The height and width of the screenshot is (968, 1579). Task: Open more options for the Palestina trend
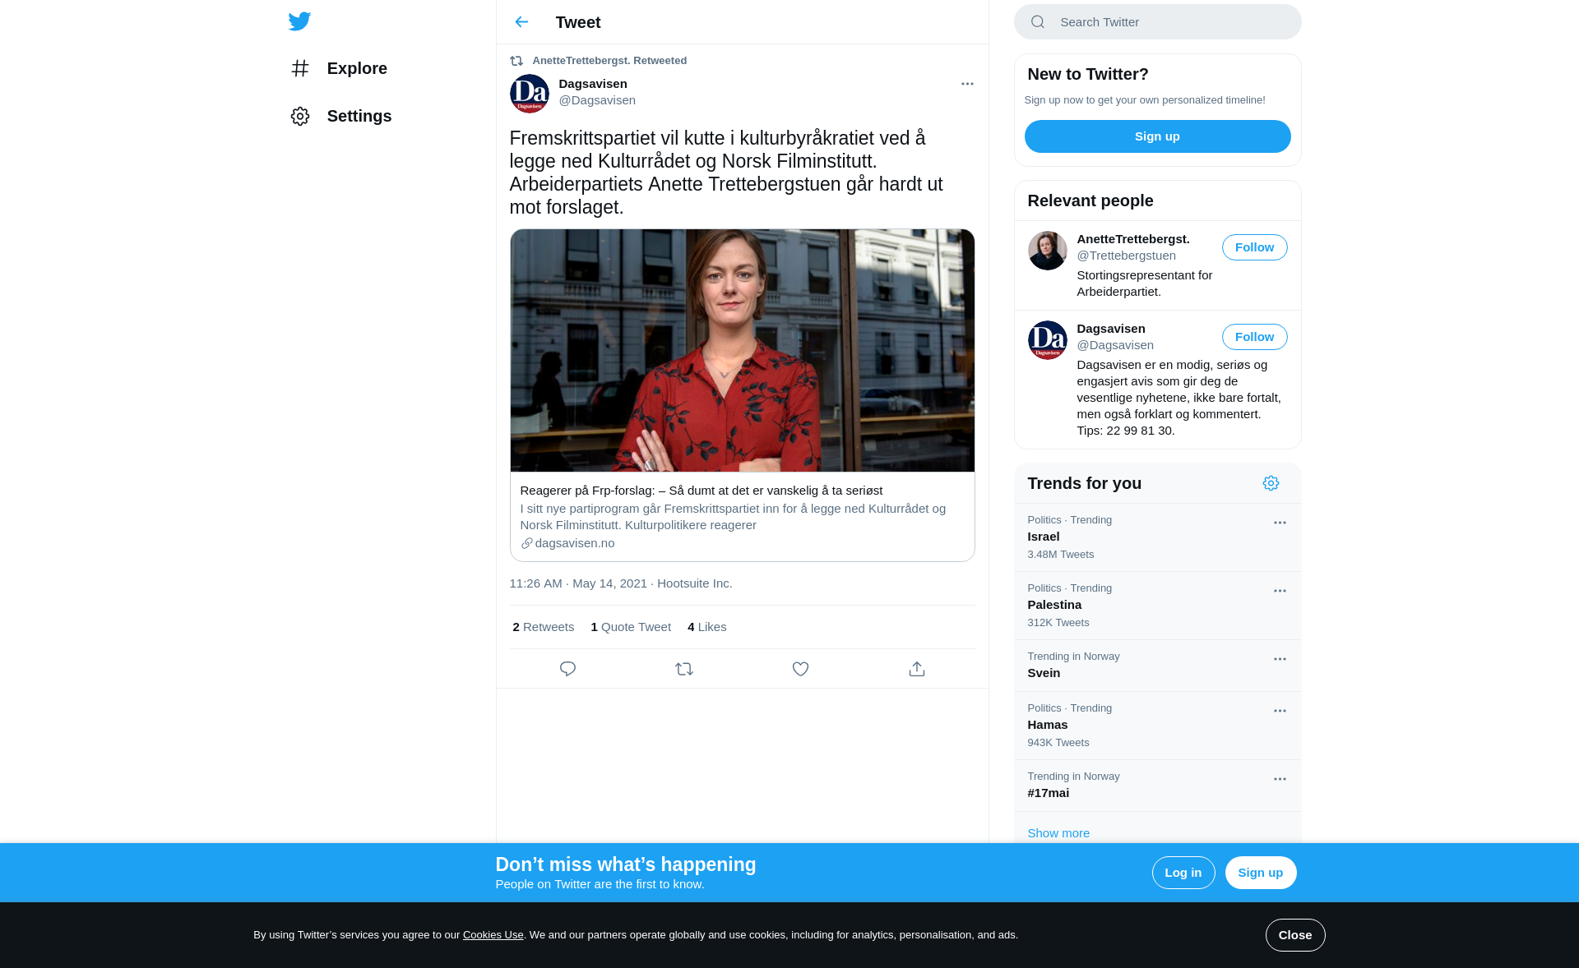point(1280,591)
